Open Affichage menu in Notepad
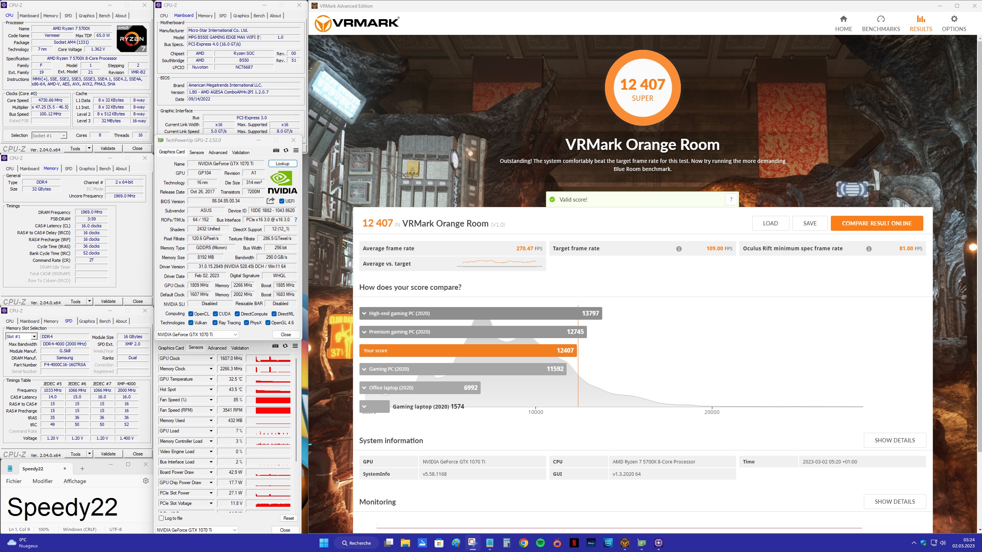Viewport: 982px width, 552px height. coord(75,481)
